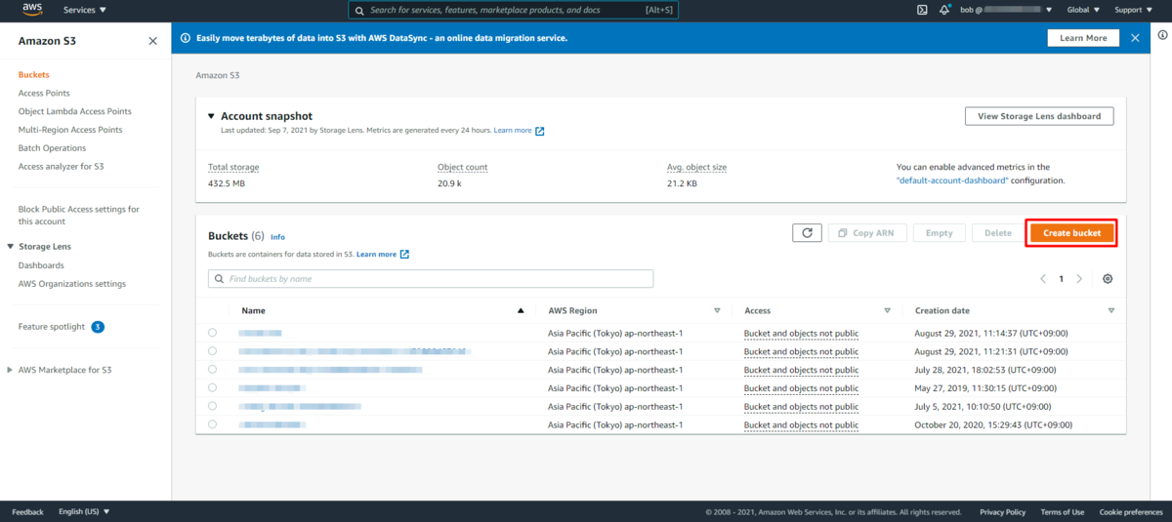
Task: Open the Services dropdown menu
Action: [85, 10]
